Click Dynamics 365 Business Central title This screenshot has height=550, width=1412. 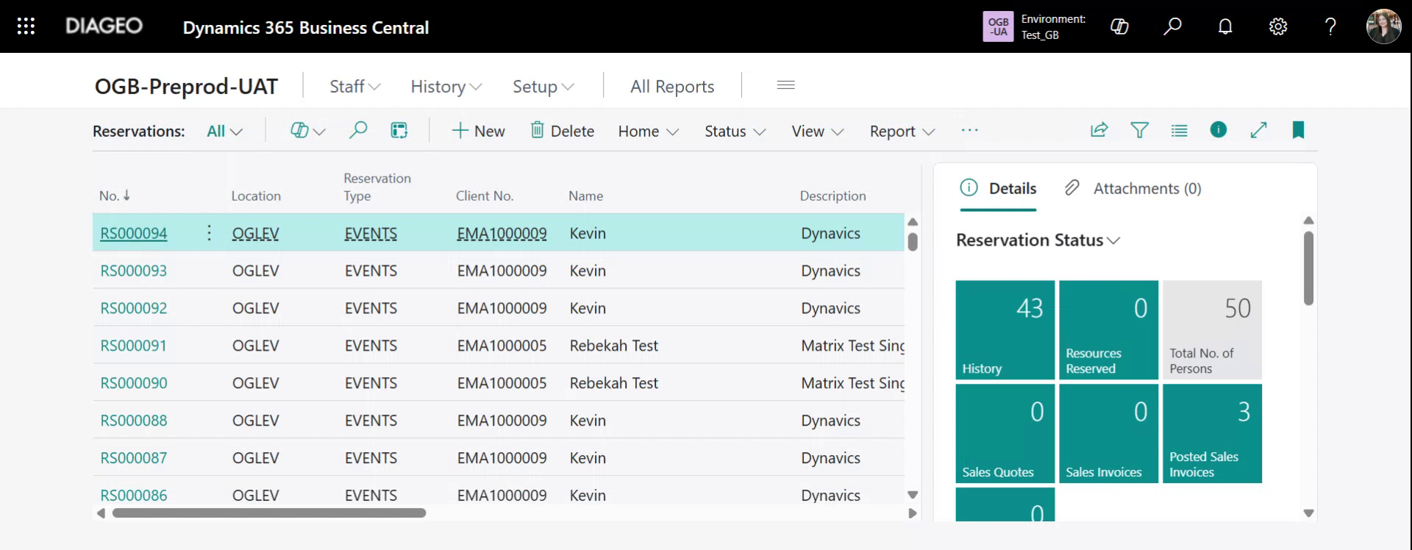point(306,27)
